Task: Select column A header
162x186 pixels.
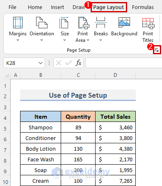Action: tap(16, 75)
